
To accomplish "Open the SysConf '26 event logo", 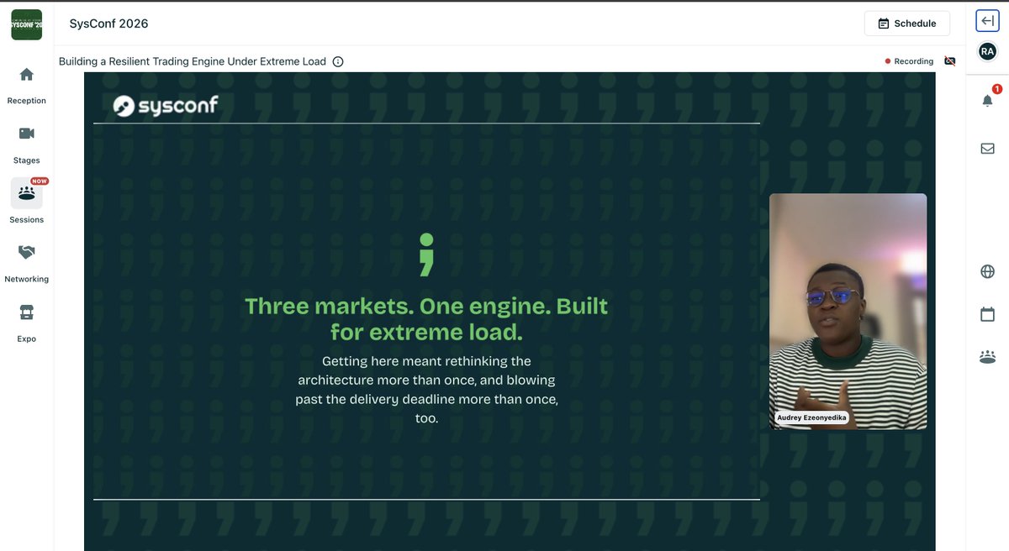I will tap(26, 24).
